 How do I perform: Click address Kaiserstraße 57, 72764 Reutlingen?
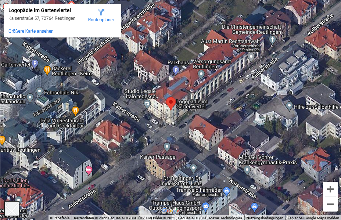(x=42, y=18)
